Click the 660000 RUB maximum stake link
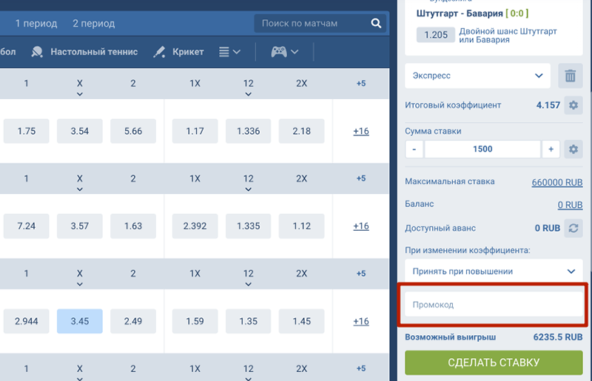Image resolution: width=592 pixels, height=381 pixels. [557, 182]
